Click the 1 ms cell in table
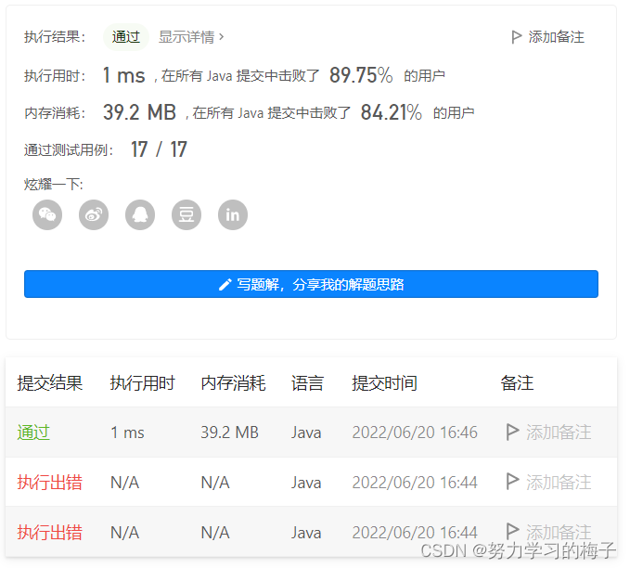The width and height of the screenshot is (630, 568). (127, 432)
